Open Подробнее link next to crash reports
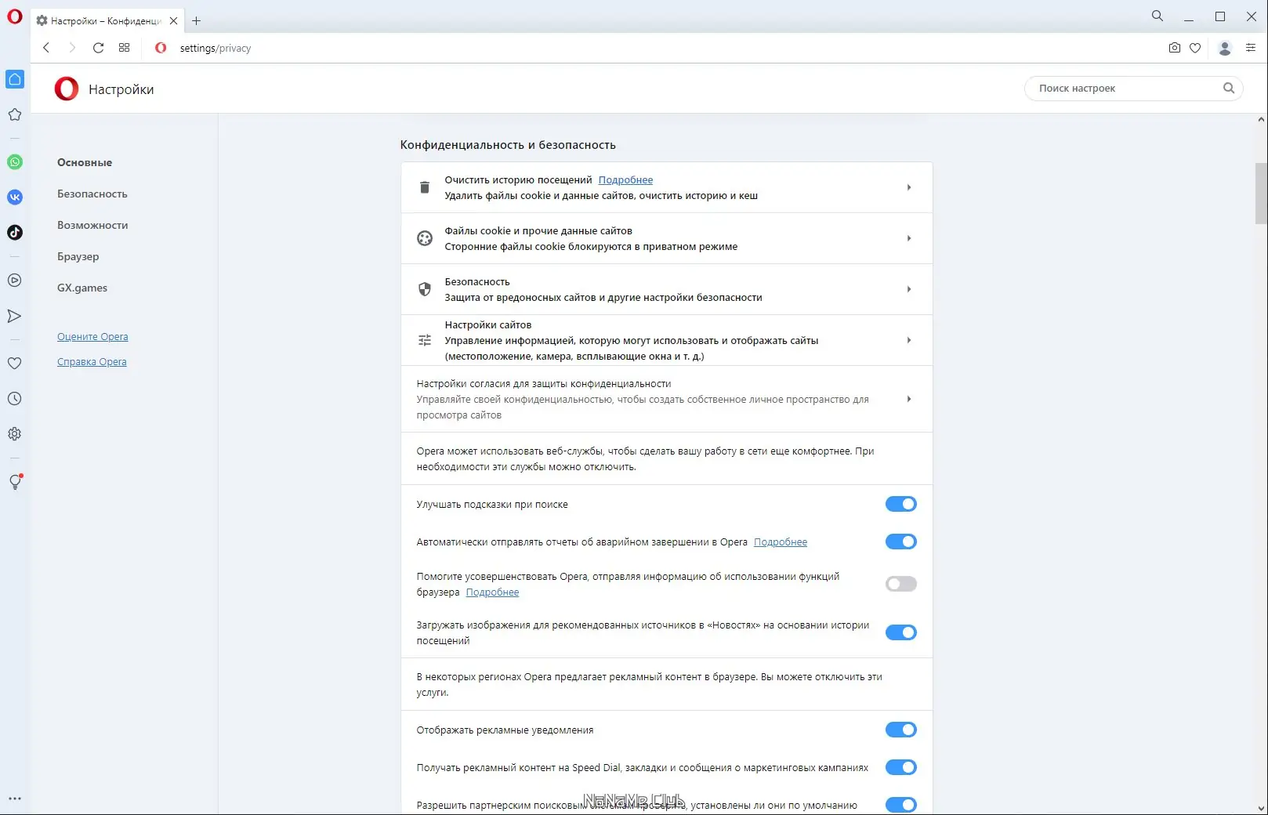The height and width of the screenshot is (815, 1268). click(781, 542)
